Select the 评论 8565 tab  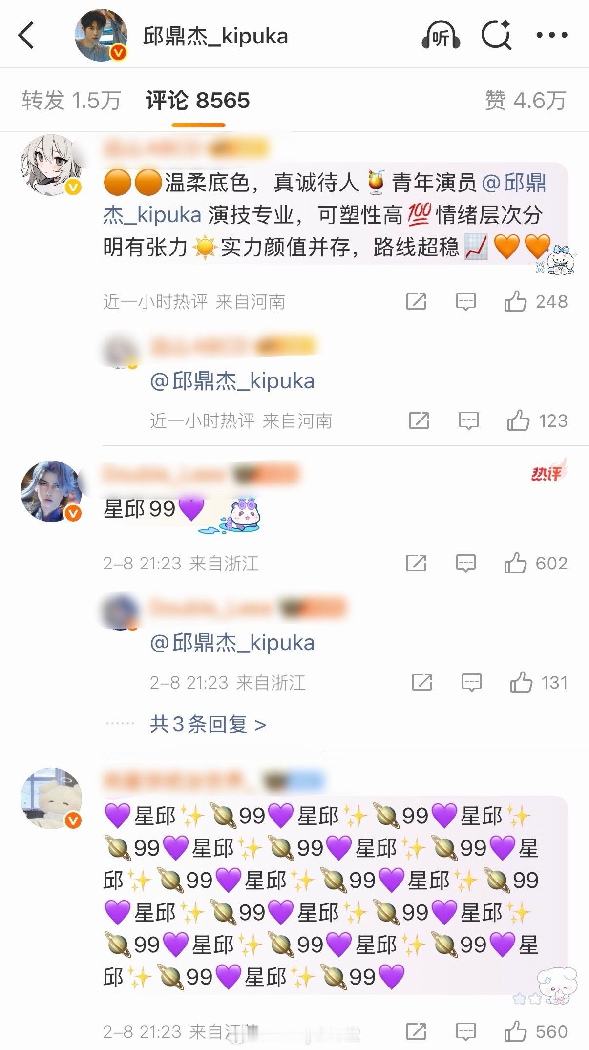198,101
